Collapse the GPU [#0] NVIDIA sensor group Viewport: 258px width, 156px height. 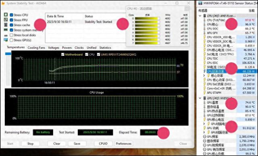coord(200,98)
